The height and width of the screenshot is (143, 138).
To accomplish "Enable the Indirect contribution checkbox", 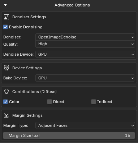I will [x=94, y=102].
